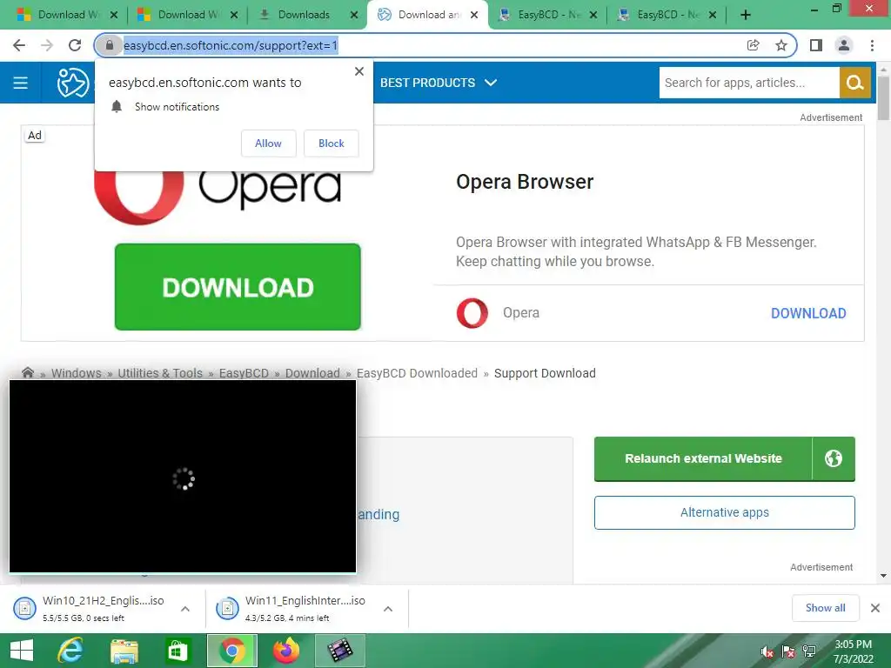Click the Opera Browser ad title
The image size is (891, 668).
[x=525, y=182]
